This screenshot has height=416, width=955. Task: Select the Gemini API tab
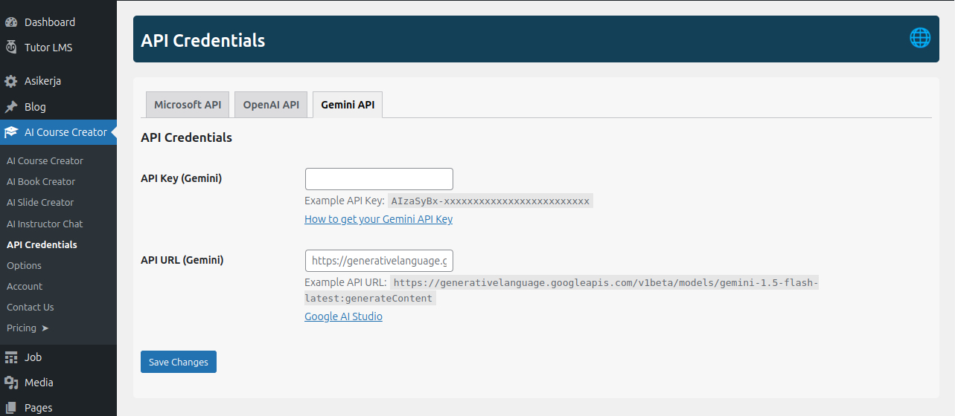click(x=348, y=105)
